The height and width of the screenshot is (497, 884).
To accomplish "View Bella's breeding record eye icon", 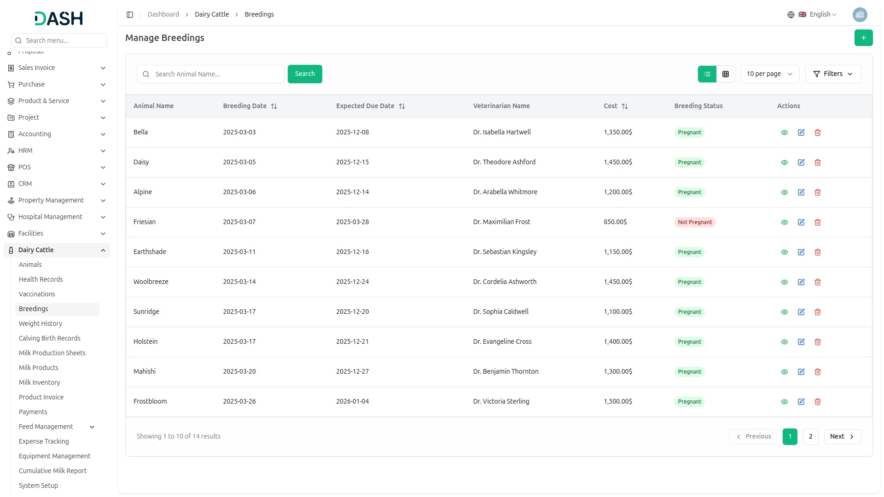I will click(784, 133).
